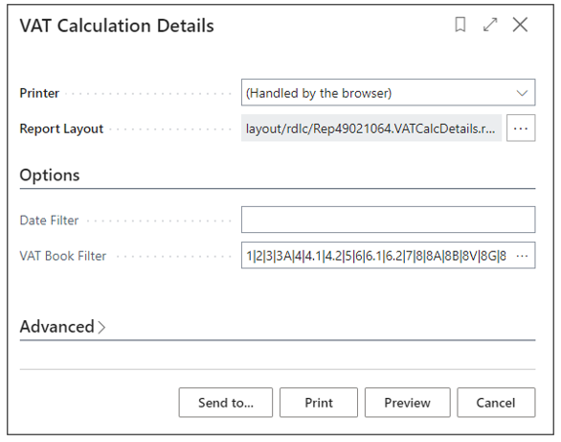Close the VAT Calculation Details dialog
This screenshot has height=442, width=561.
[x=520, y=25]
